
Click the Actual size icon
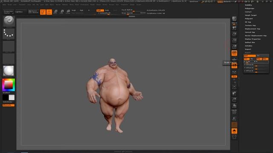(234, 41)
